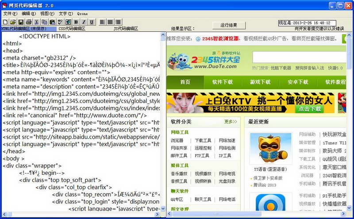The width and height of the screenshot is (354, 219).
Task: Click the code line <div class="wrapper">
Action: [x=32, y=166]
